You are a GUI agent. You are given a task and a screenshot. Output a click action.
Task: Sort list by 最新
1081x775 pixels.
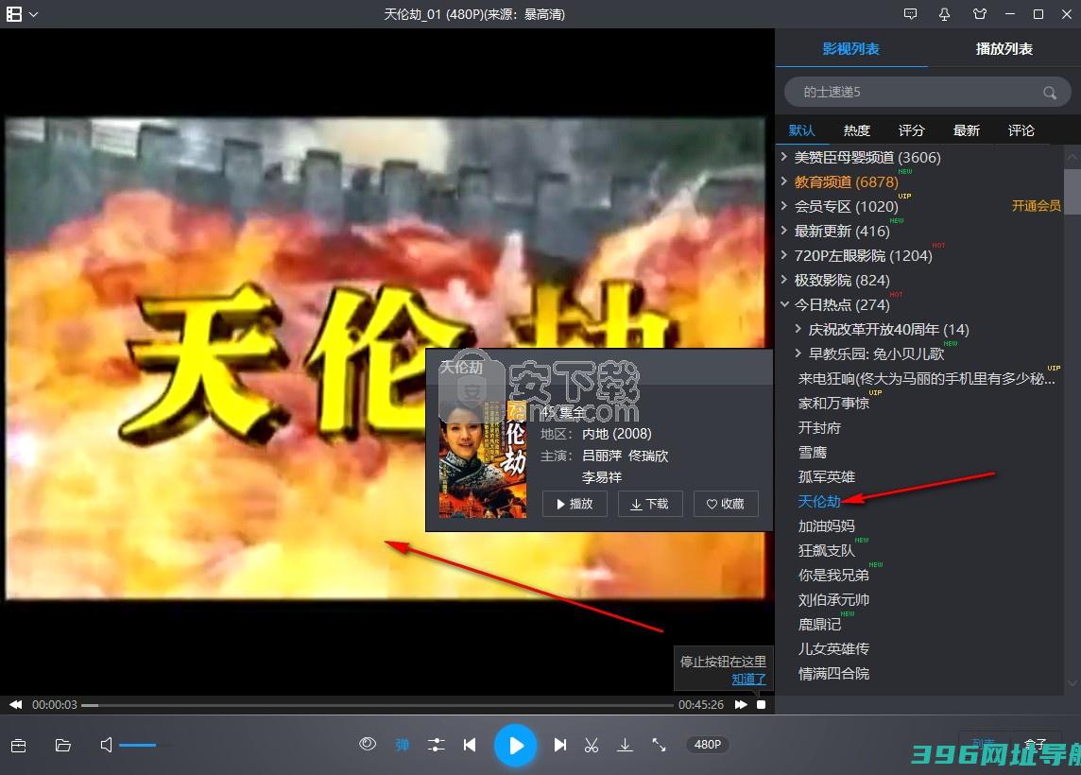[x=966, y=130]
